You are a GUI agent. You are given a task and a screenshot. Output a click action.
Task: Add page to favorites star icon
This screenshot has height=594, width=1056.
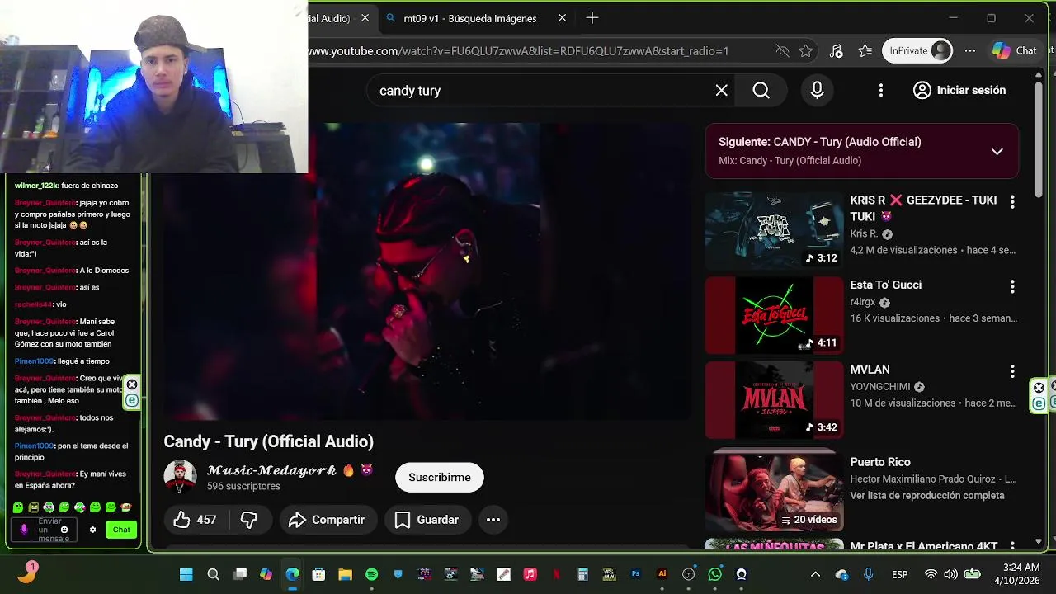[x=806, y=51]
